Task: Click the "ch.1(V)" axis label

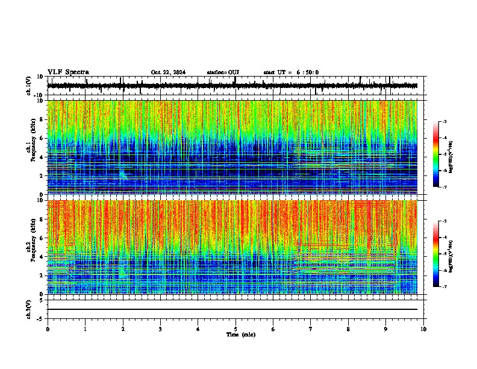Action: point(29,86)
